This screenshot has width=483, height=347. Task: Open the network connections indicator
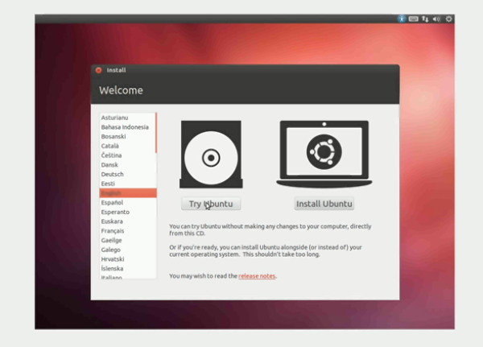425,19
